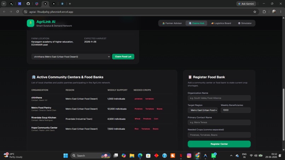Open Instagram from the taskbar
The width and height of the screenshot is (285, 160).
pyautogui.click(x=189, y=156)
